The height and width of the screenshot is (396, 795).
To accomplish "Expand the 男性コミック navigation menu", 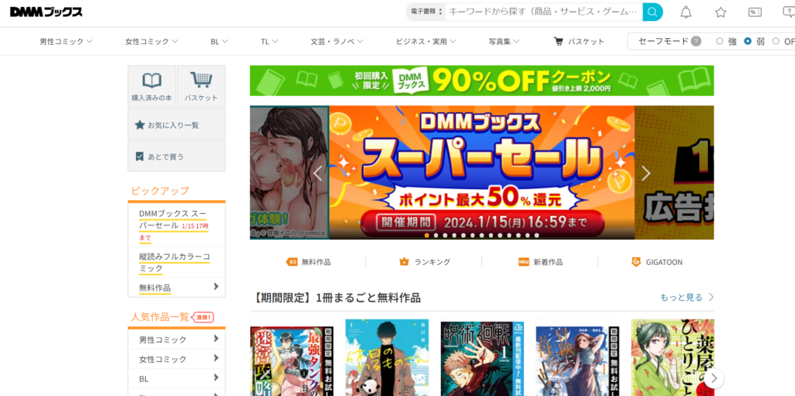I will pyautogui.click(x=66, y=42).
